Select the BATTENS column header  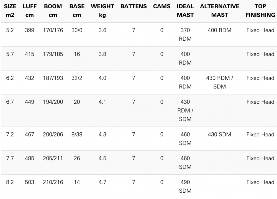(x=134, y=6)
